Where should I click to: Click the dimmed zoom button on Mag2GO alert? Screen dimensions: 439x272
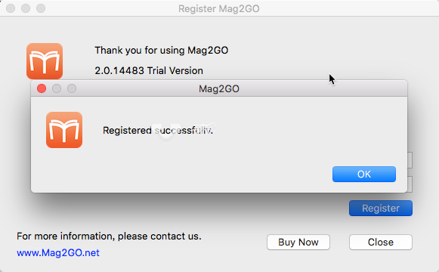pos(72,88)
